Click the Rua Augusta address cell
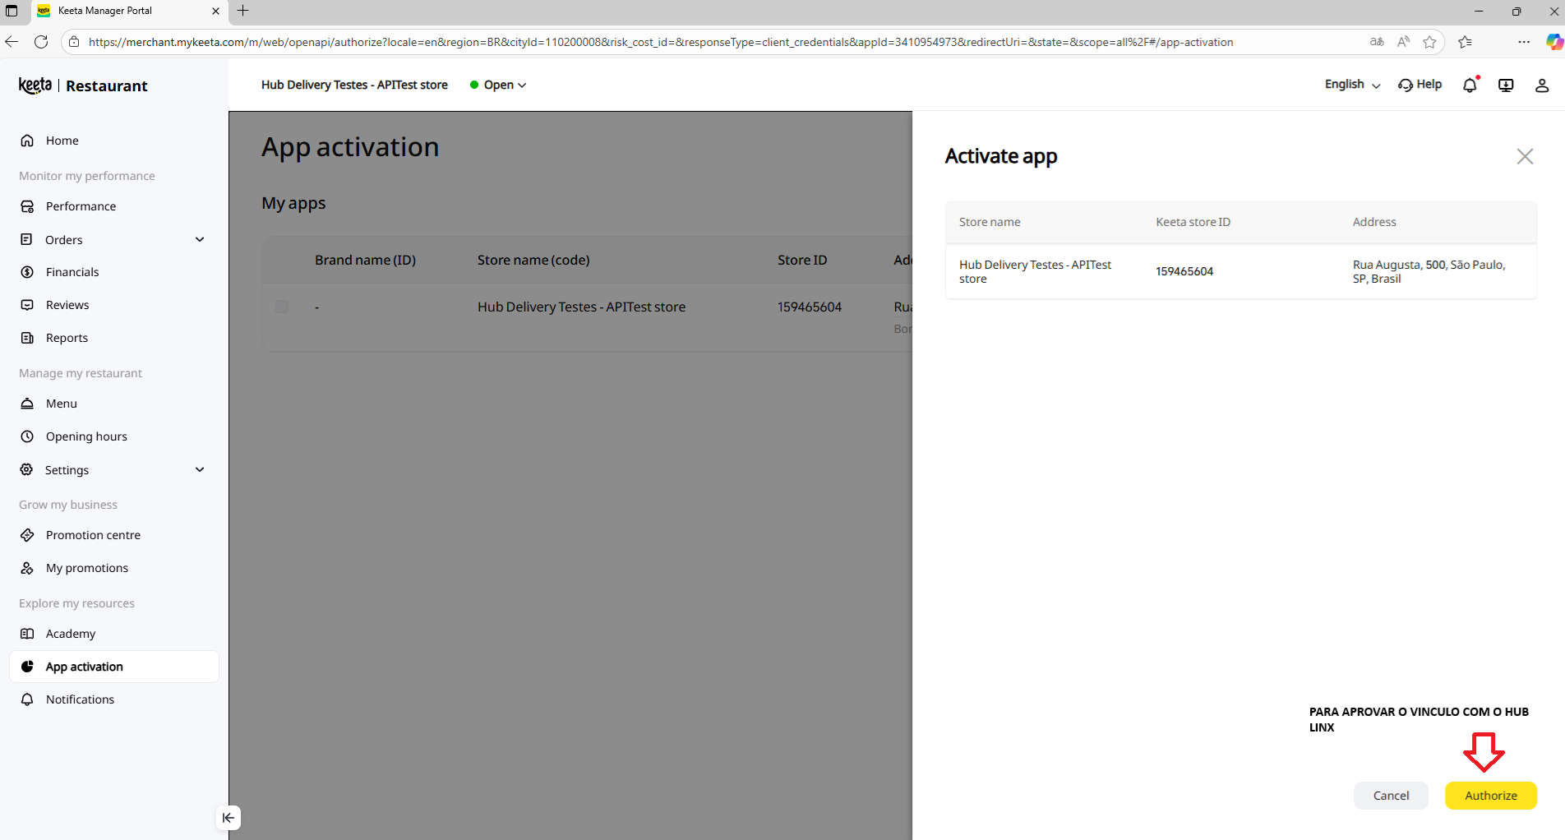The height and width of the screenshot is (840, 1565). [1429, 271]
